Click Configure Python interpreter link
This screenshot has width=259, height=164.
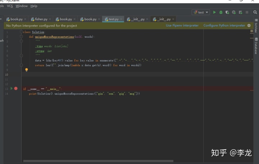click(224, 25)
